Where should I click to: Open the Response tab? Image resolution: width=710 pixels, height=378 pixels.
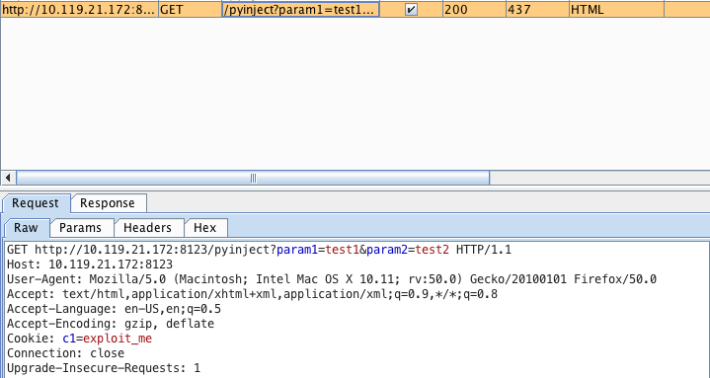[108, 203]
